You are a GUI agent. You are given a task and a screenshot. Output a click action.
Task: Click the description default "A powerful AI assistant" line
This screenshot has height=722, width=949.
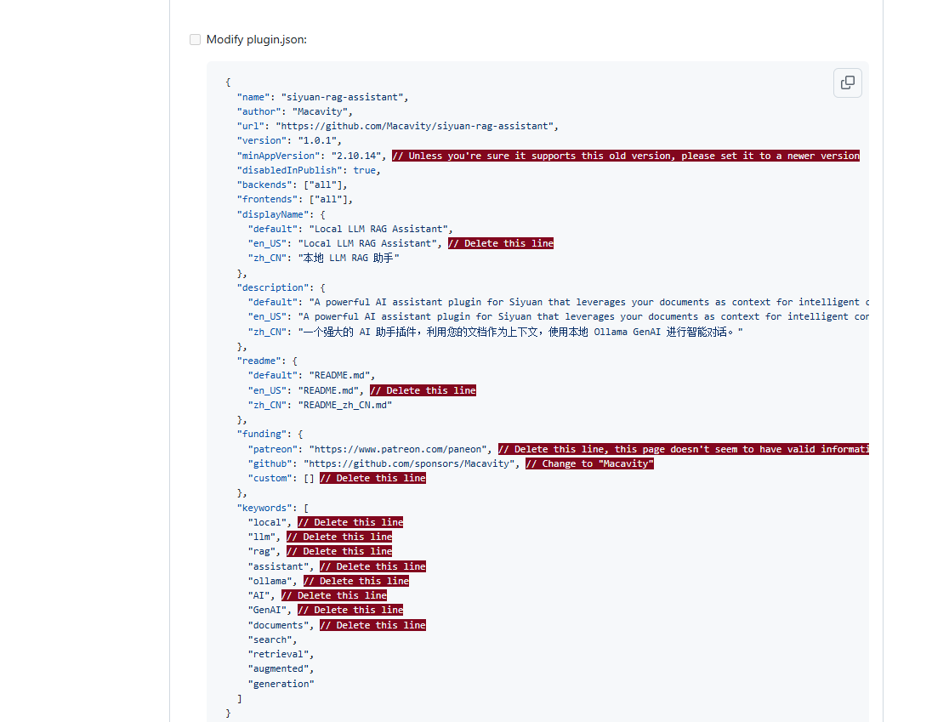click(558, 302)
